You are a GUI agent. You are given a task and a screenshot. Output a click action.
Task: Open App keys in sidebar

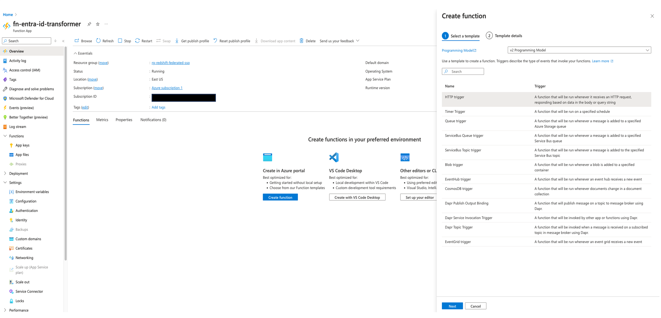(x=22, y=145)
